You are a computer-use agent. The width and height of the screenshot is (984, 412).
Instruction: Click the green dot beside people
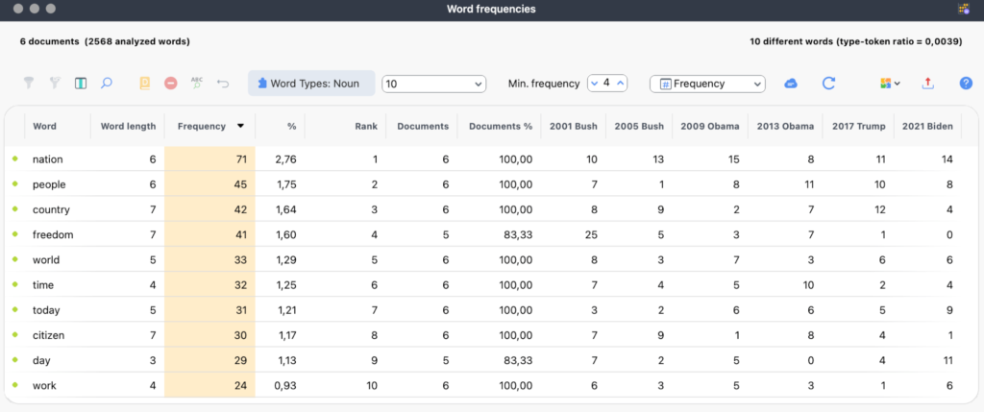click(15, 184)
